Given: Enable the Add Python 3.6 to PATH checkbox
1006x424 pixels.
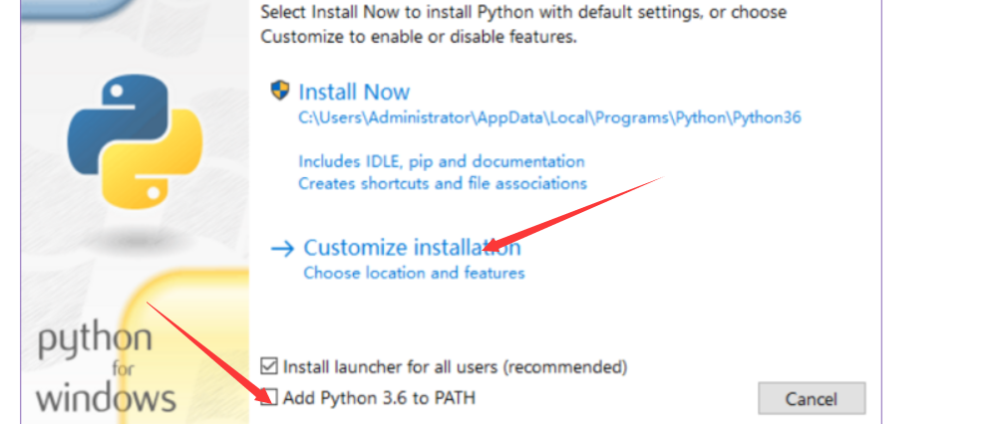Looking at the screenshot, I should [268, 398].
